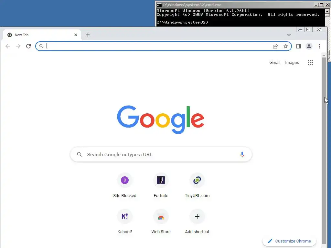The image size is (331, 248).
Task: Minimize the cmd.exe window
Action: pos(316,5)
